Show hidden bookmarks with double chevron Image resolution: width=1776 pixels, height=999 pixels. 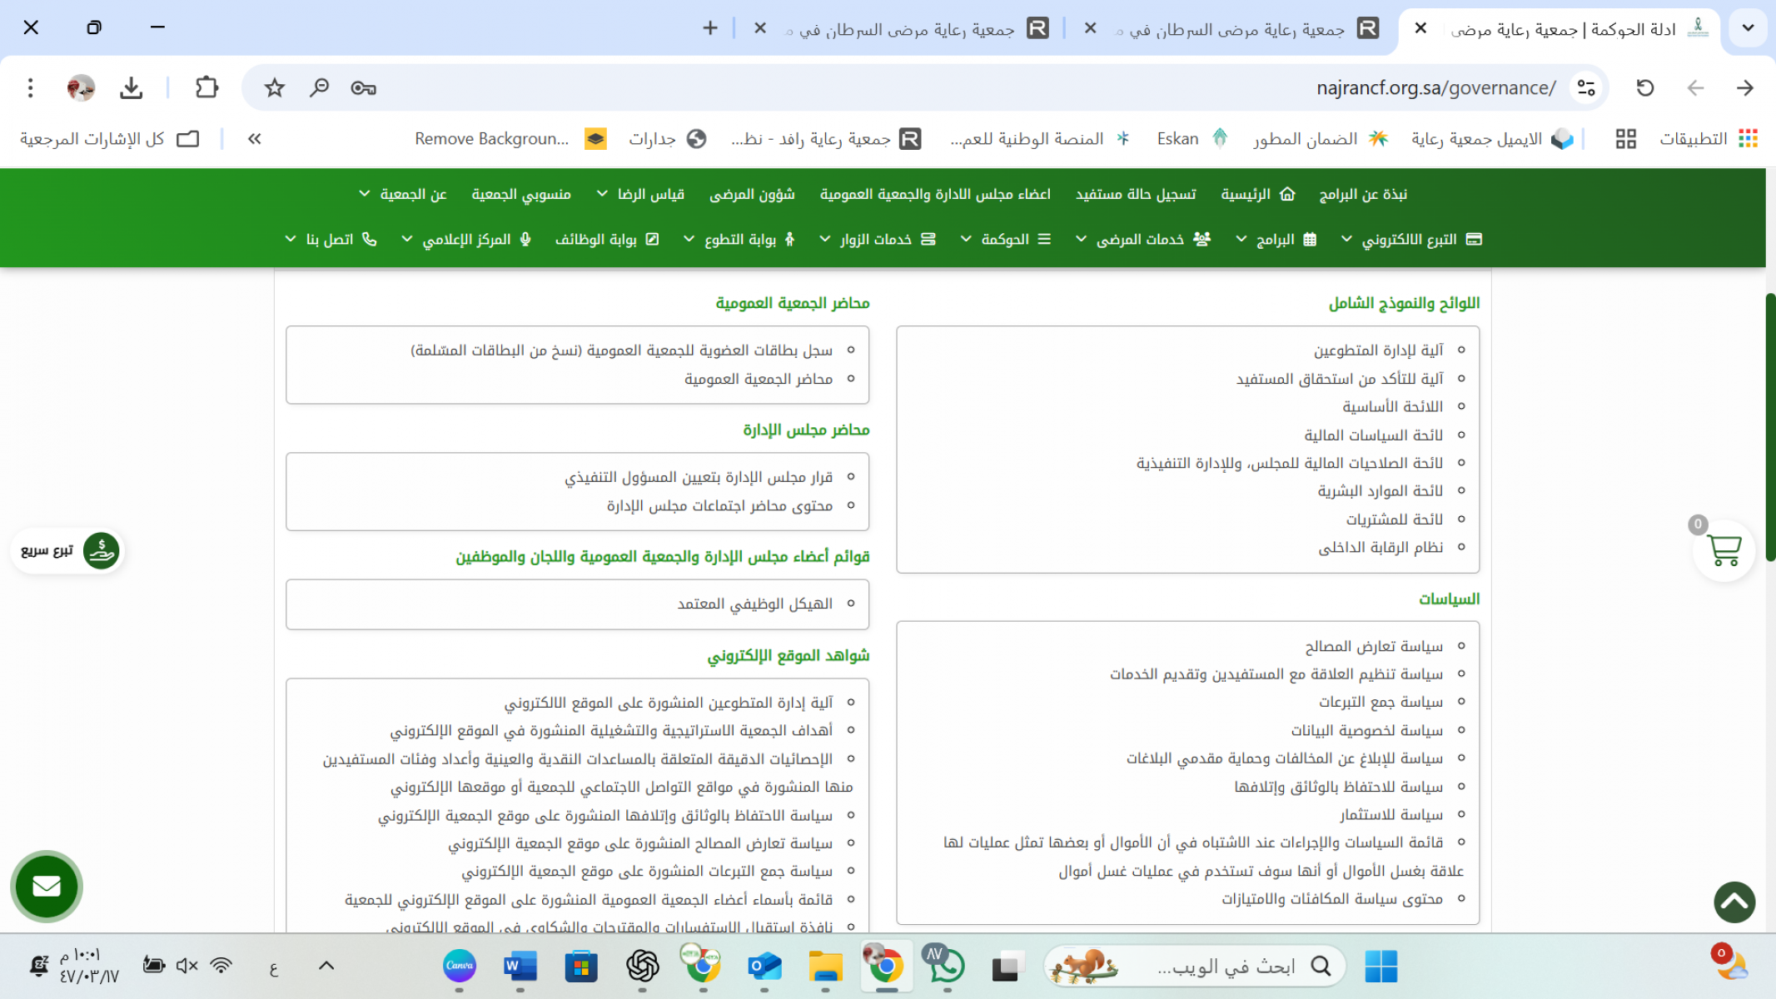[x=255, y=139]
